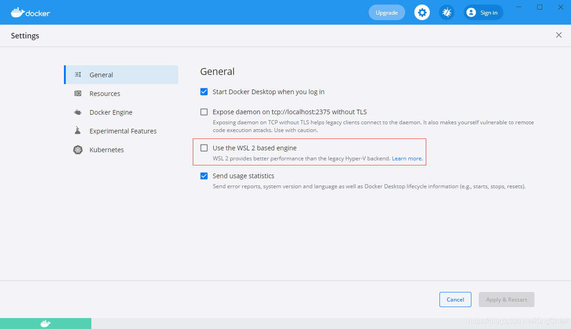The width and height of the screenshot is (571, 329).
Task: Click the user avatar icon
Action: tap(471, 12)
